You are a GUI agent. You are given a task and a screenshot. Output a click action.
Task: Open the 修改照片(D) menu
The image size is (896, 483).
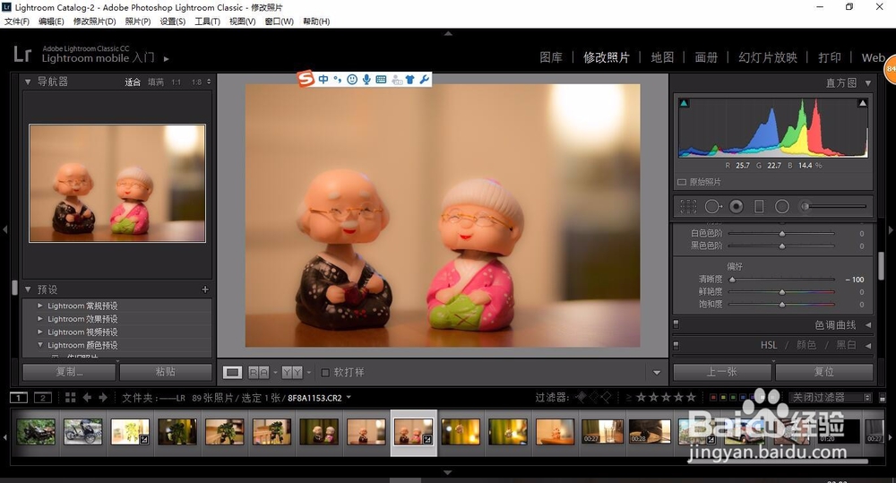click(94, 22)
